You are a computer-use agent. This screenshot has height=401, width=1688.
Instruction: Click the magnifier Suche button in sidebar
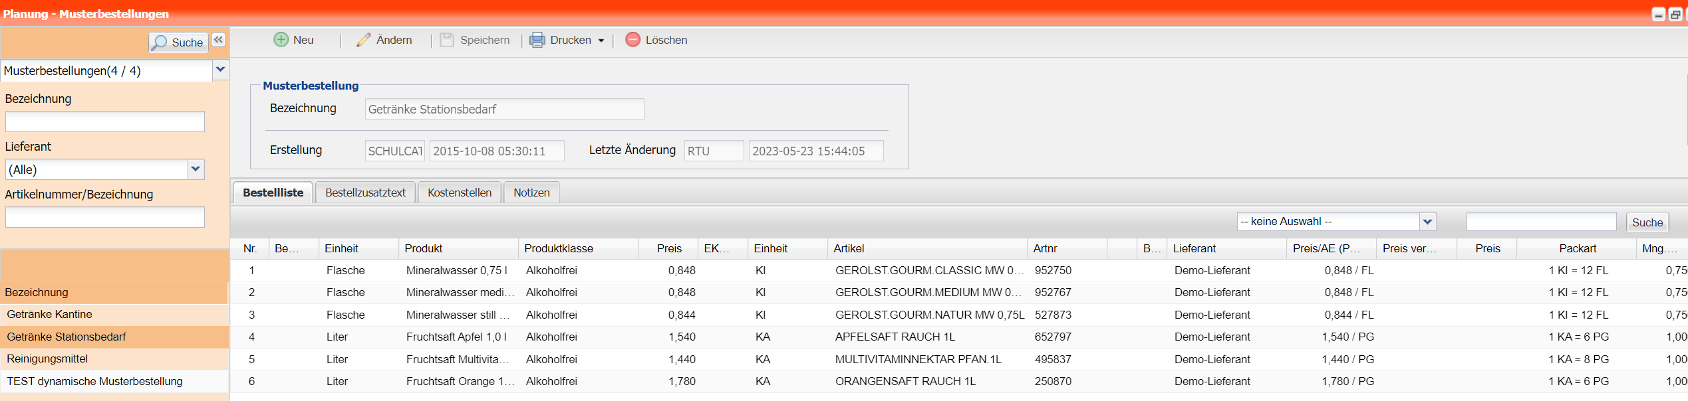pos(178,42)
